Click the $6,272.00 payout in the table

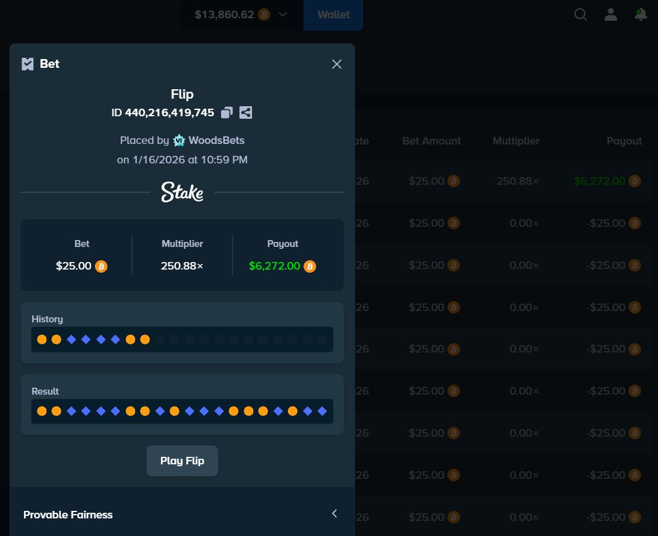tap(600, 182)
